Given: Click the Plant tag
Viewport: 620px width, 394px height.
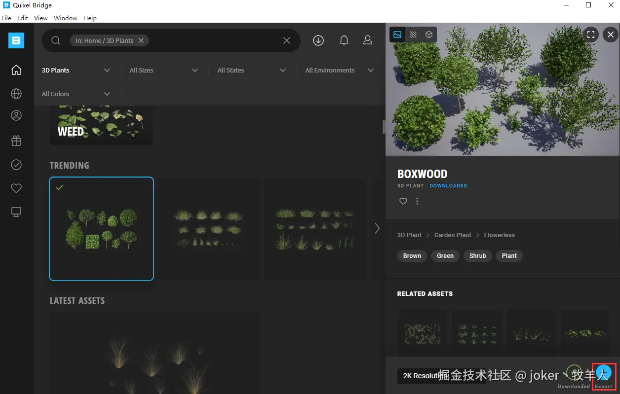Looking at the screenshot, I should (509, 256).
